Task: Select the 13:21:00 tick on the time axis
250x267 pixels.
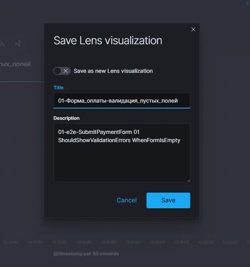Action: pos(230,242)
